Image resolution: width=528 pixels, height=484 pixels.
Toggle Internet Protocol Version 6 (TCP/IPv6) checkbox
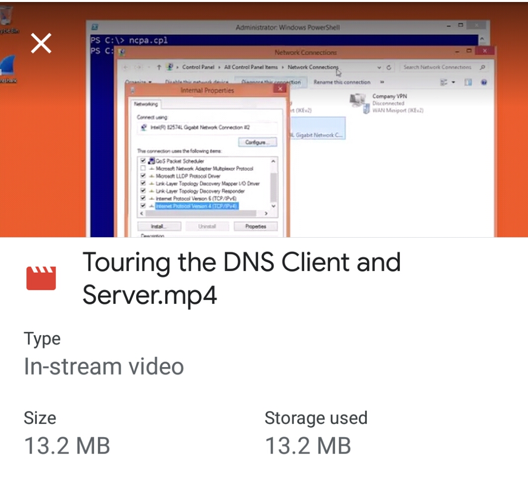pos(143,198)
